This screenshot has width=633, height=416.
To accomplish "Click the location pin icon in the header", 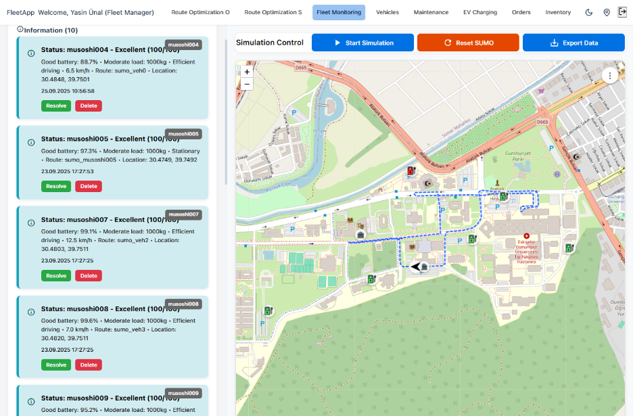I will coord(606,12).
